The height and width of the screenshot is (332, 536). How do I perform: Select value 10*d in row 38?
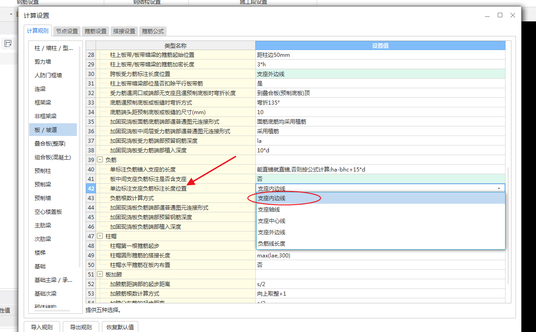click(380, 150)
